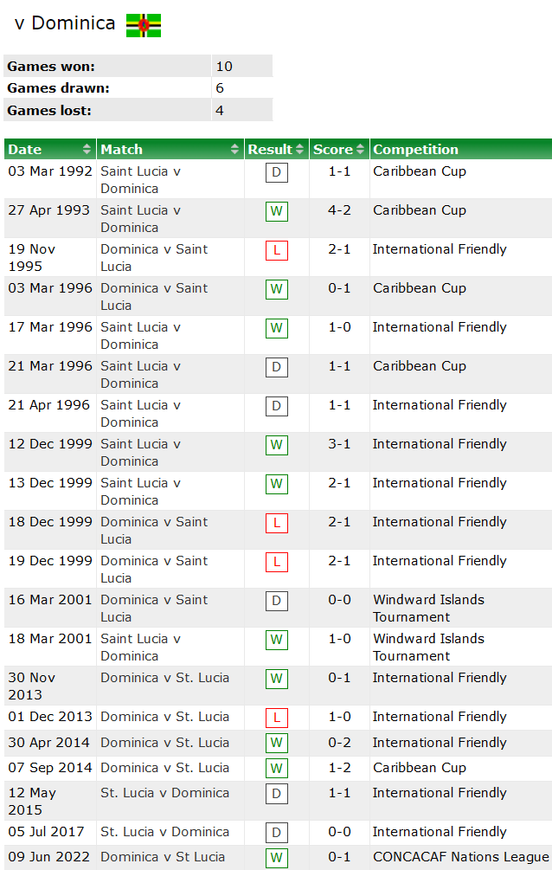
Task: Click the Match column header
Action: [123, 149]
